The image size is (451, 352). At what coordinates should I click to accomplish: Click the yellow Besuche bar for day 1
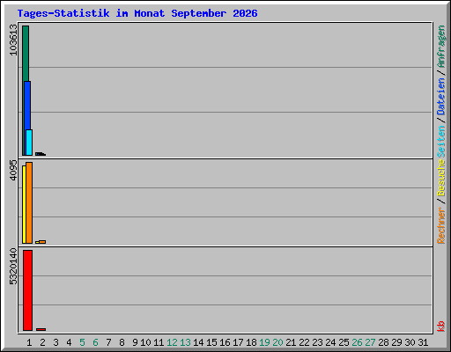(x=24, y=204)
